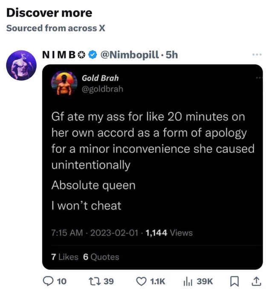
Task: Share post with upload arrow icon
Action: [257, 281]
